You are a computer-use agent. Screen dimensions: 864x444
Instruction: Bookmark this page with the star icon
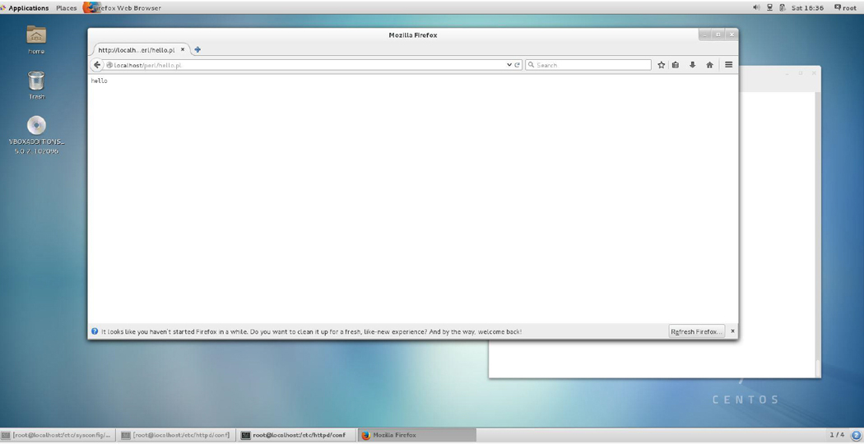[x=662, y=65]
